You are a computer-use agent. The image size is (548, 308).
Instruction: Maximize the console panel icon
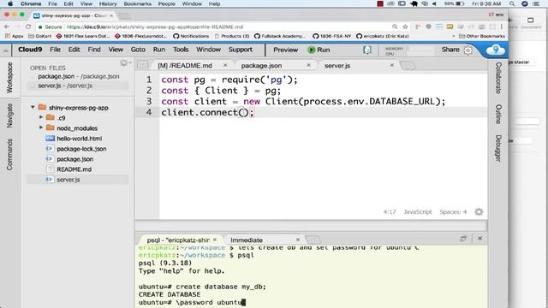tap(463, 238)
